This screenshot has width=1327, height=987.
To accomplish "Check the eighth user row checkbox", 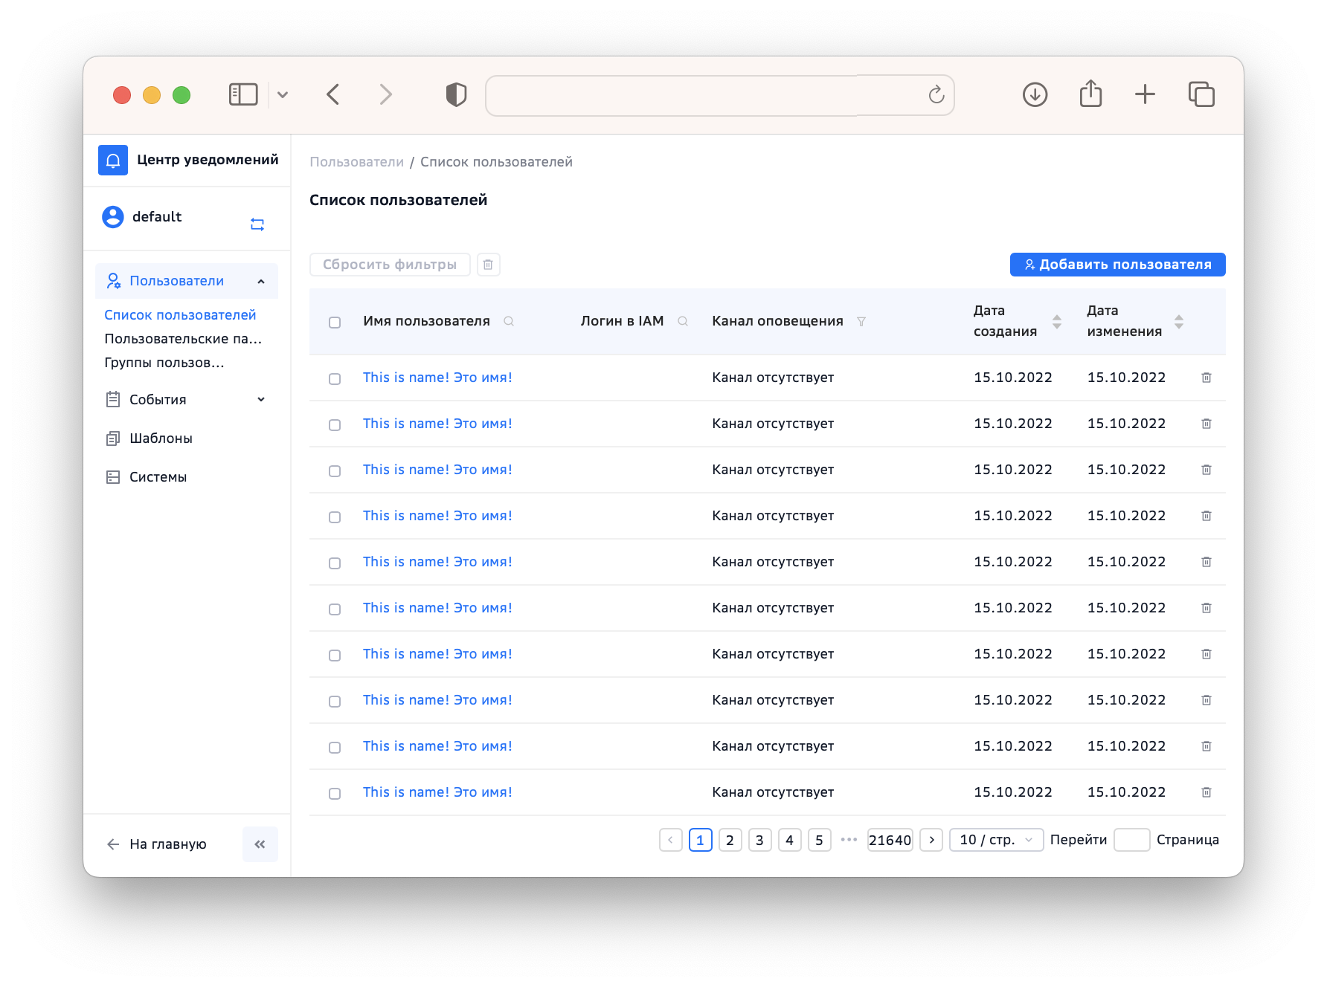I will (335, 702).
